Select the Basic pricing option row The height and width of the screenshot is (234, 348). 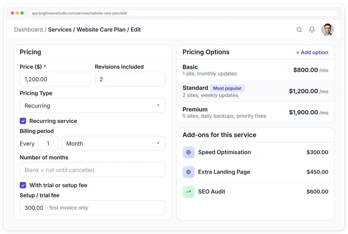click(255, 70)
